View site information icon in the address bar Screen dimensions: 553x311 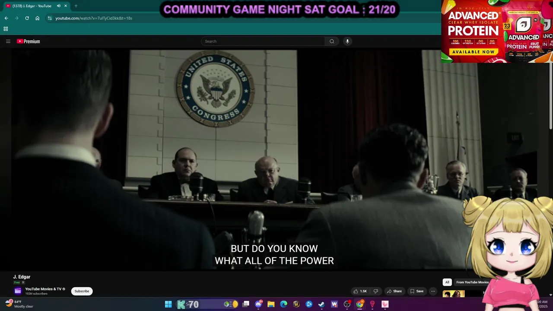(50, 18)
